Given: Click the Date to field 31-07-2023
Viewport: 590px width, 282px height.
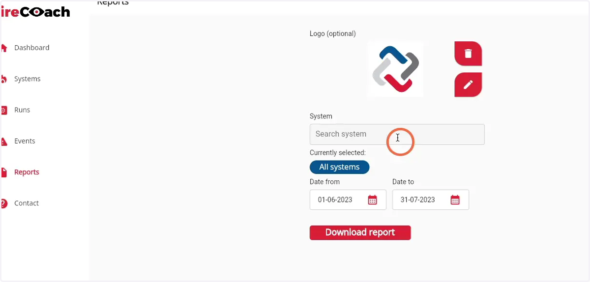Looking at the screenshot, I should [431, 200].
